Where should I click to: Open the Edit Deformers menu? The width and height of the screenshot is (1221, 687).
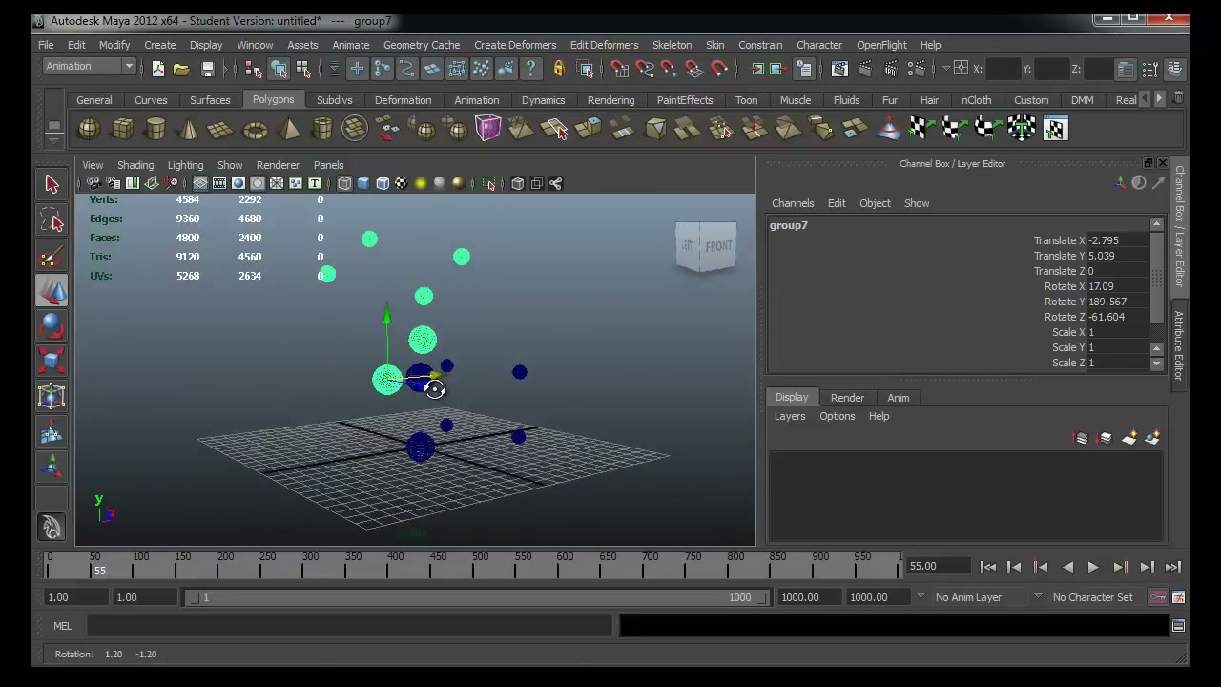coord(604,45)
